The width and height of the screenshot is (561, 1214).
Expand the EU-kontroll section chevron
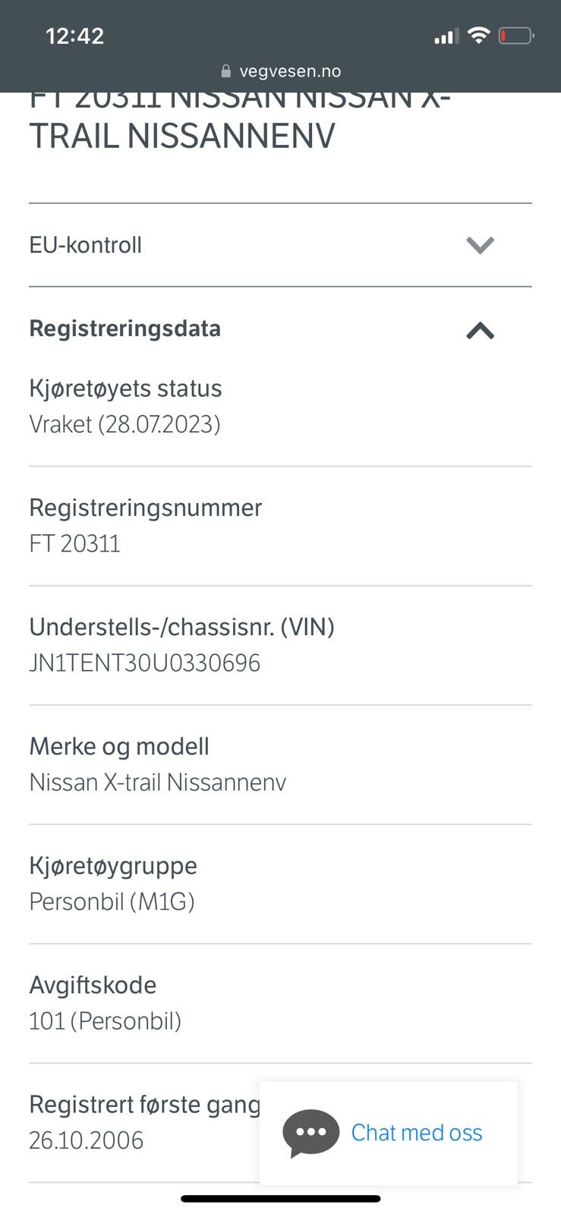point(480,245)
